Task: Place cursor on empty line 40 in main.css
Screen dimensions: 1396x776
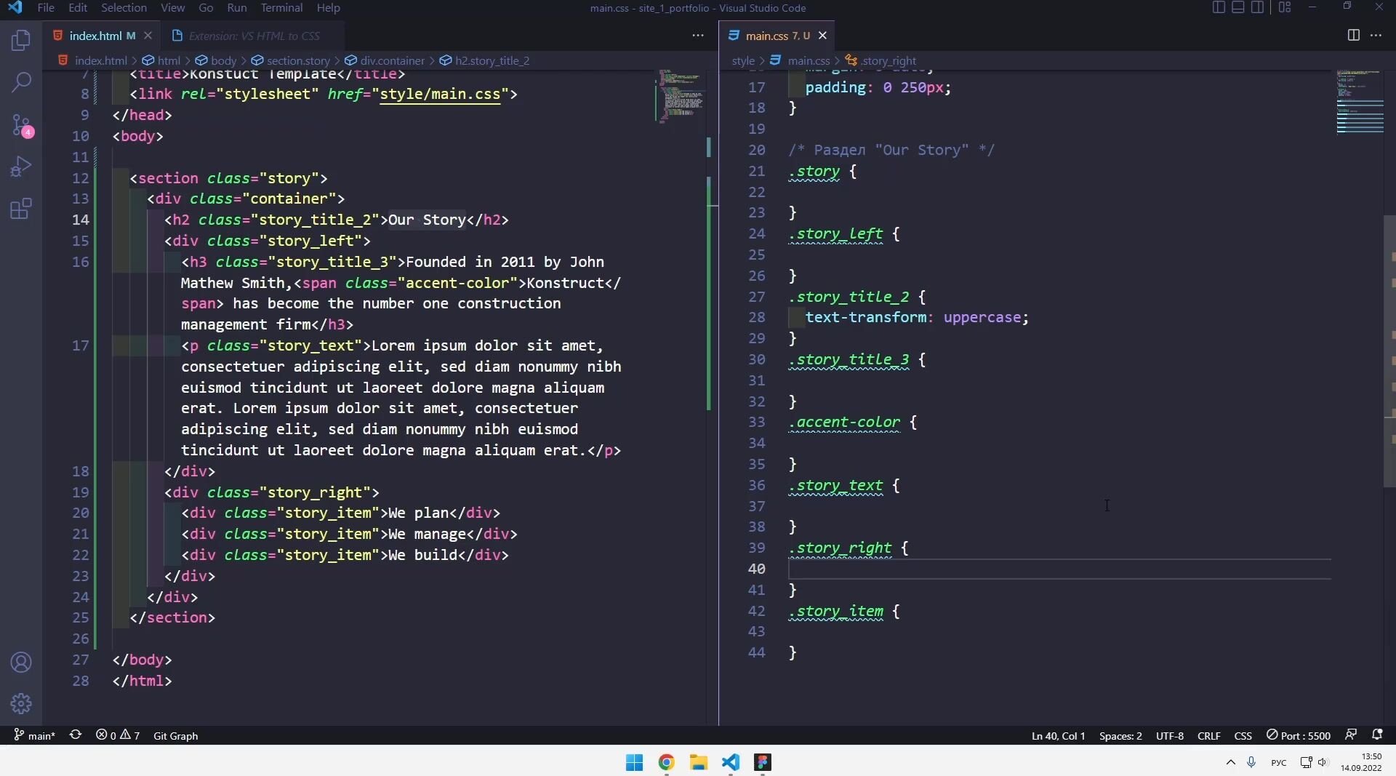Action: 1059,569
